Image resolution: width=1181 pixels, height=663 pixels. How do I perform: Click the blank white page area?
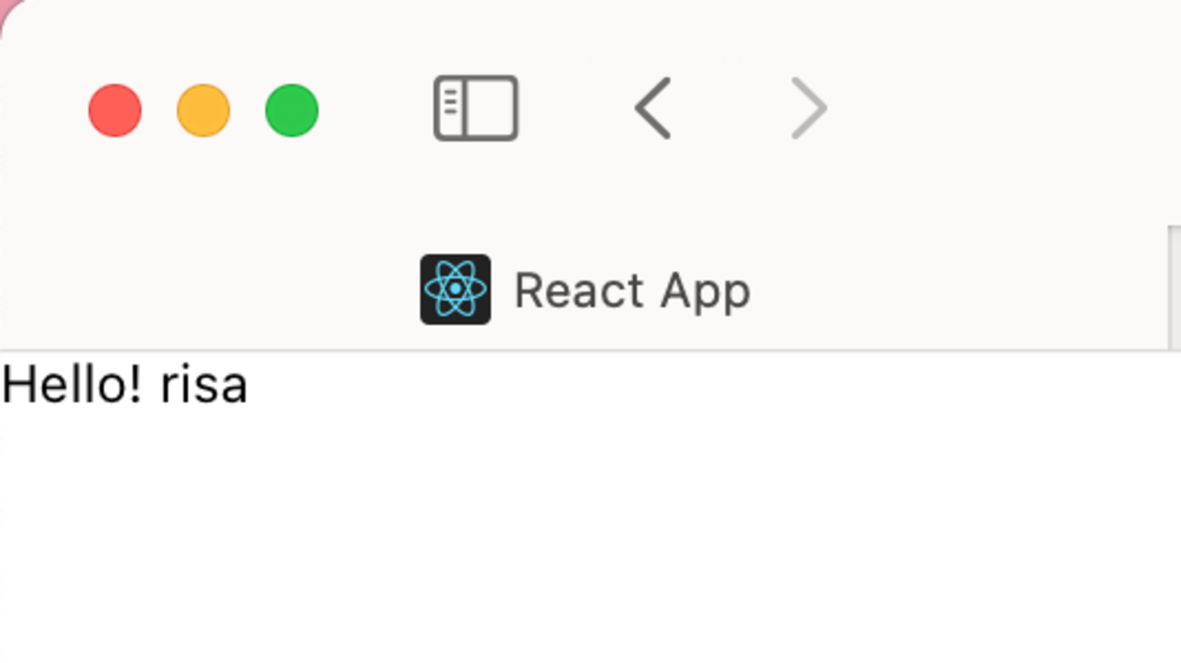point(591,536)
